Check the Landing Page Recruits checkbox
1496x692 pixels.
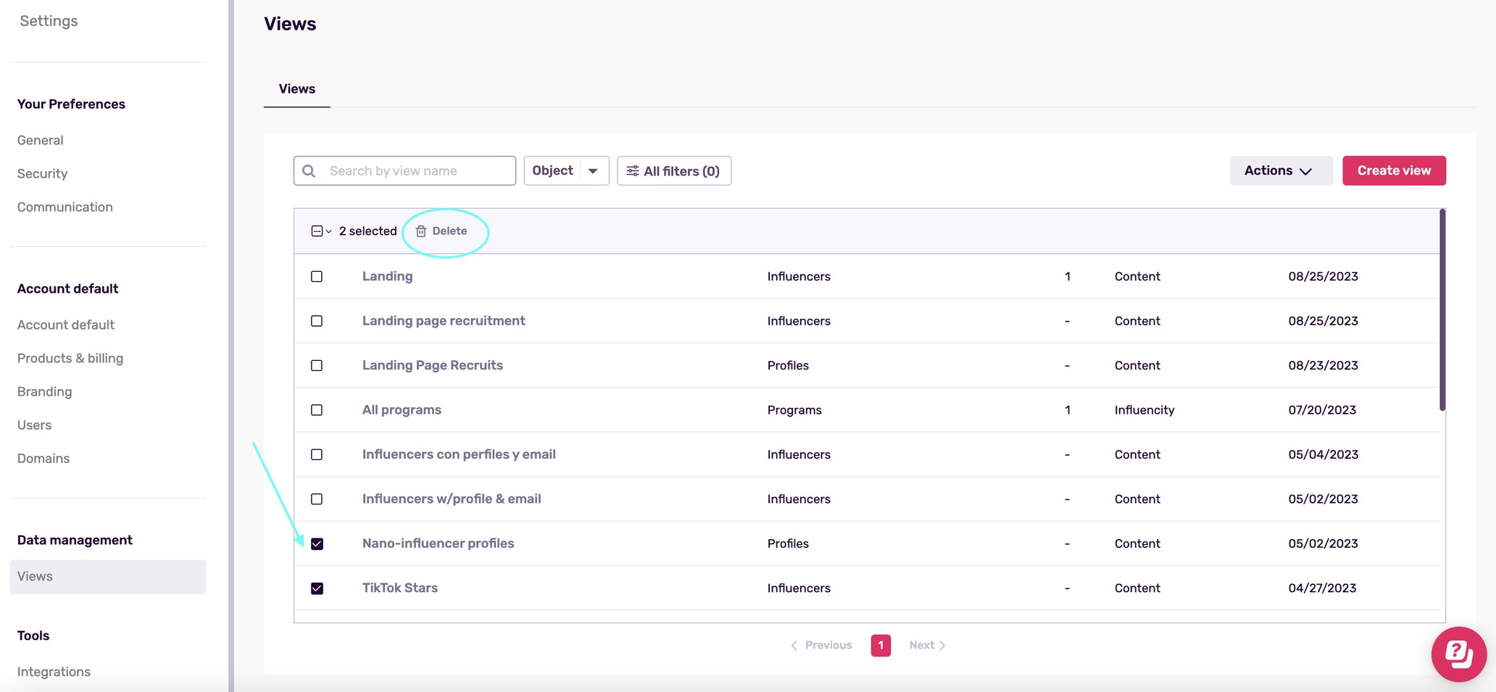[317, 365]
